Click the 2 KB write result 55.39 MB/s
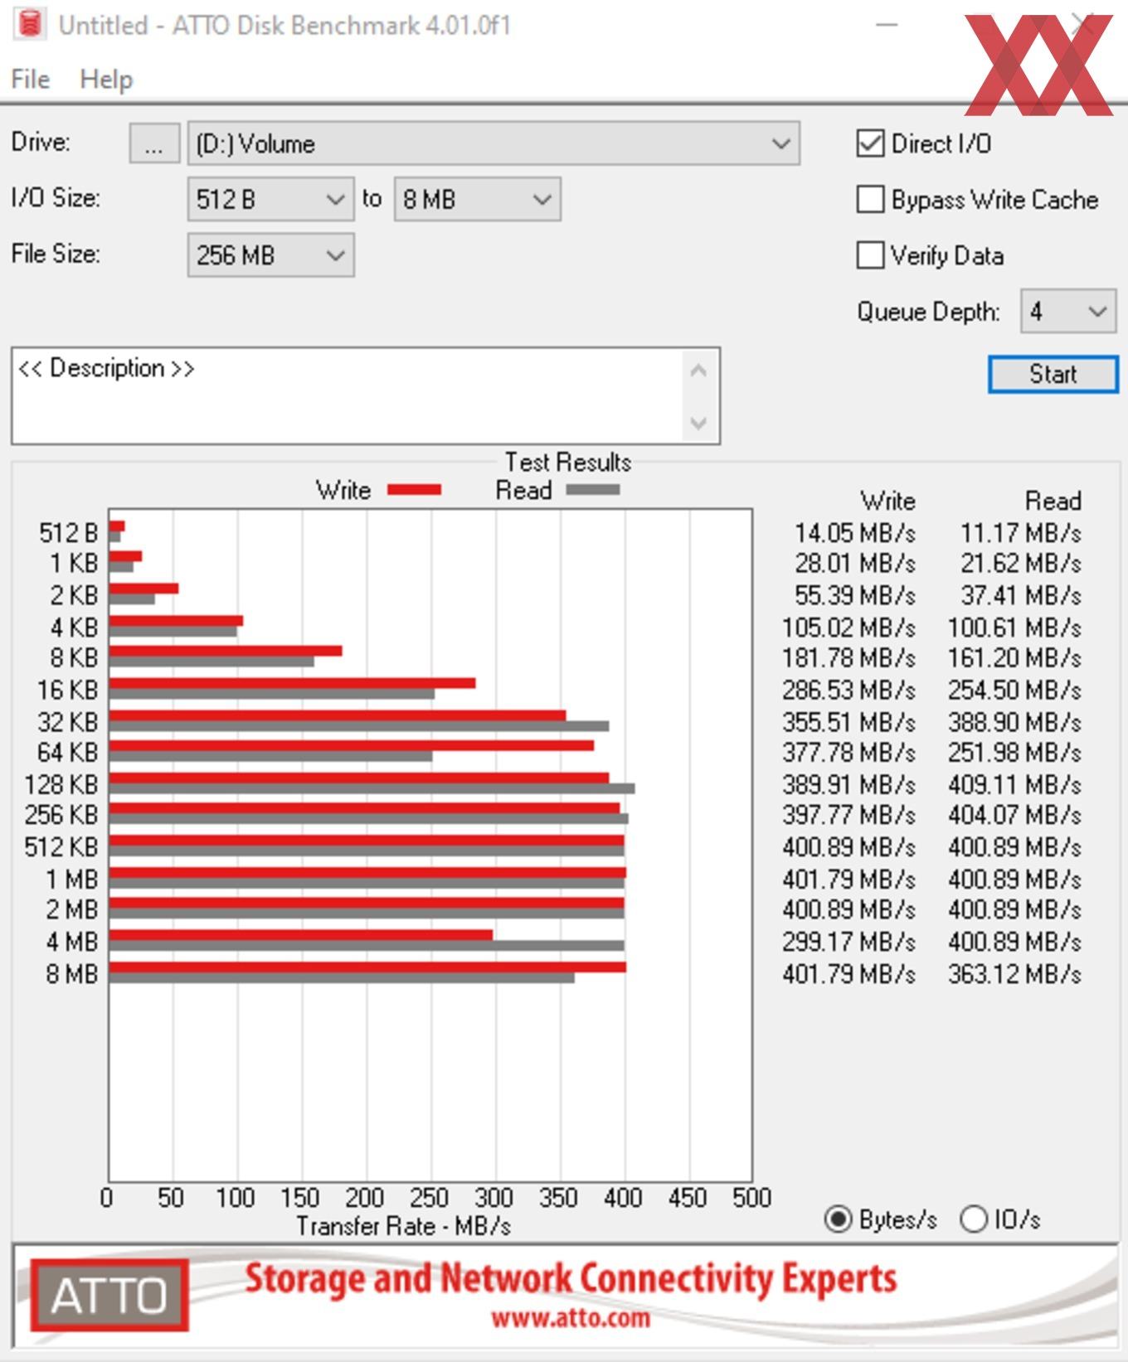The height and width of the screenshot is (1362, 1128). click(855, 595)
